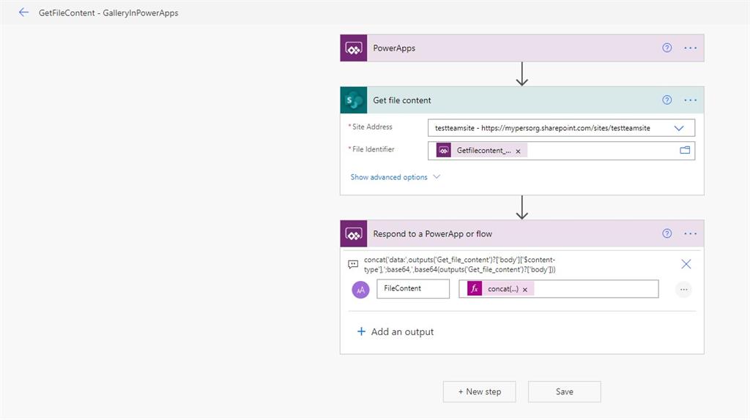Click Respond to a PowerApp or flow title
The width and height of the screenshot is (750, 420).
432,233
